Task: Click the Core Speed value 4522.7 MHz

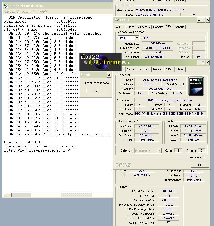Action: click(x=146, y=126)
